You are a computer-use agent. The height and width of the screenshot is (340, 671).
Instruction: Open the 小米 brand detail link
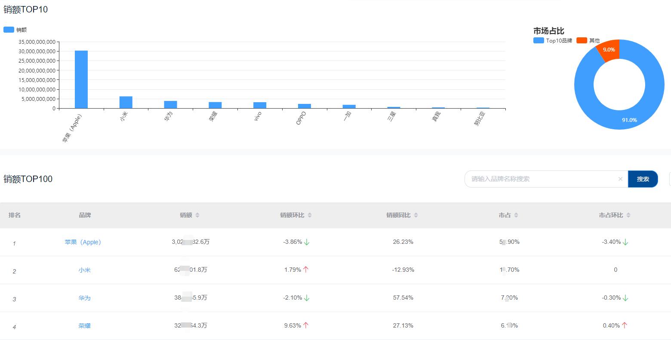84,270
